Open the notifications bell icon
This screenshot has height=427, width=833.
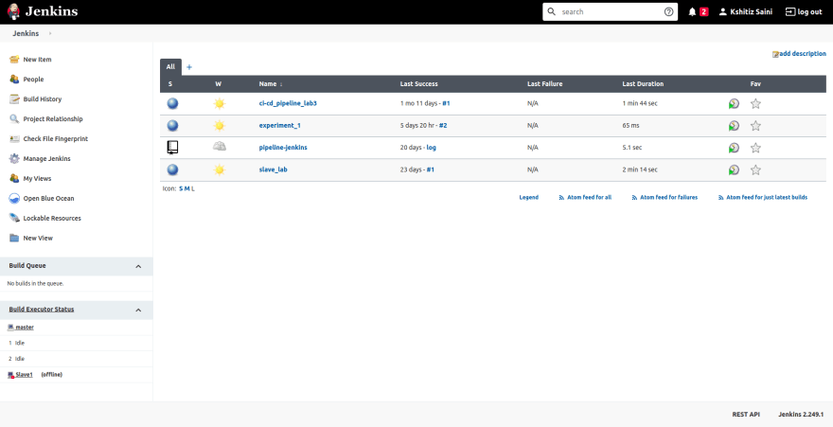(x=692, y=11)
